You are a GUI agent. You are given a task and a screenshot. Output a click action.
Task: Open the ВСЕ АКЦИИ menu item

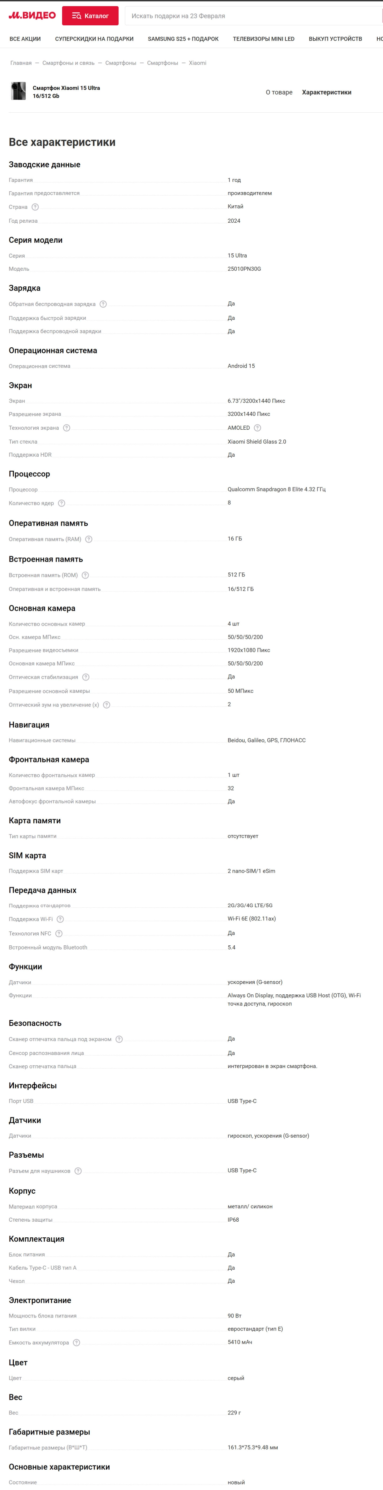(25, 39)
